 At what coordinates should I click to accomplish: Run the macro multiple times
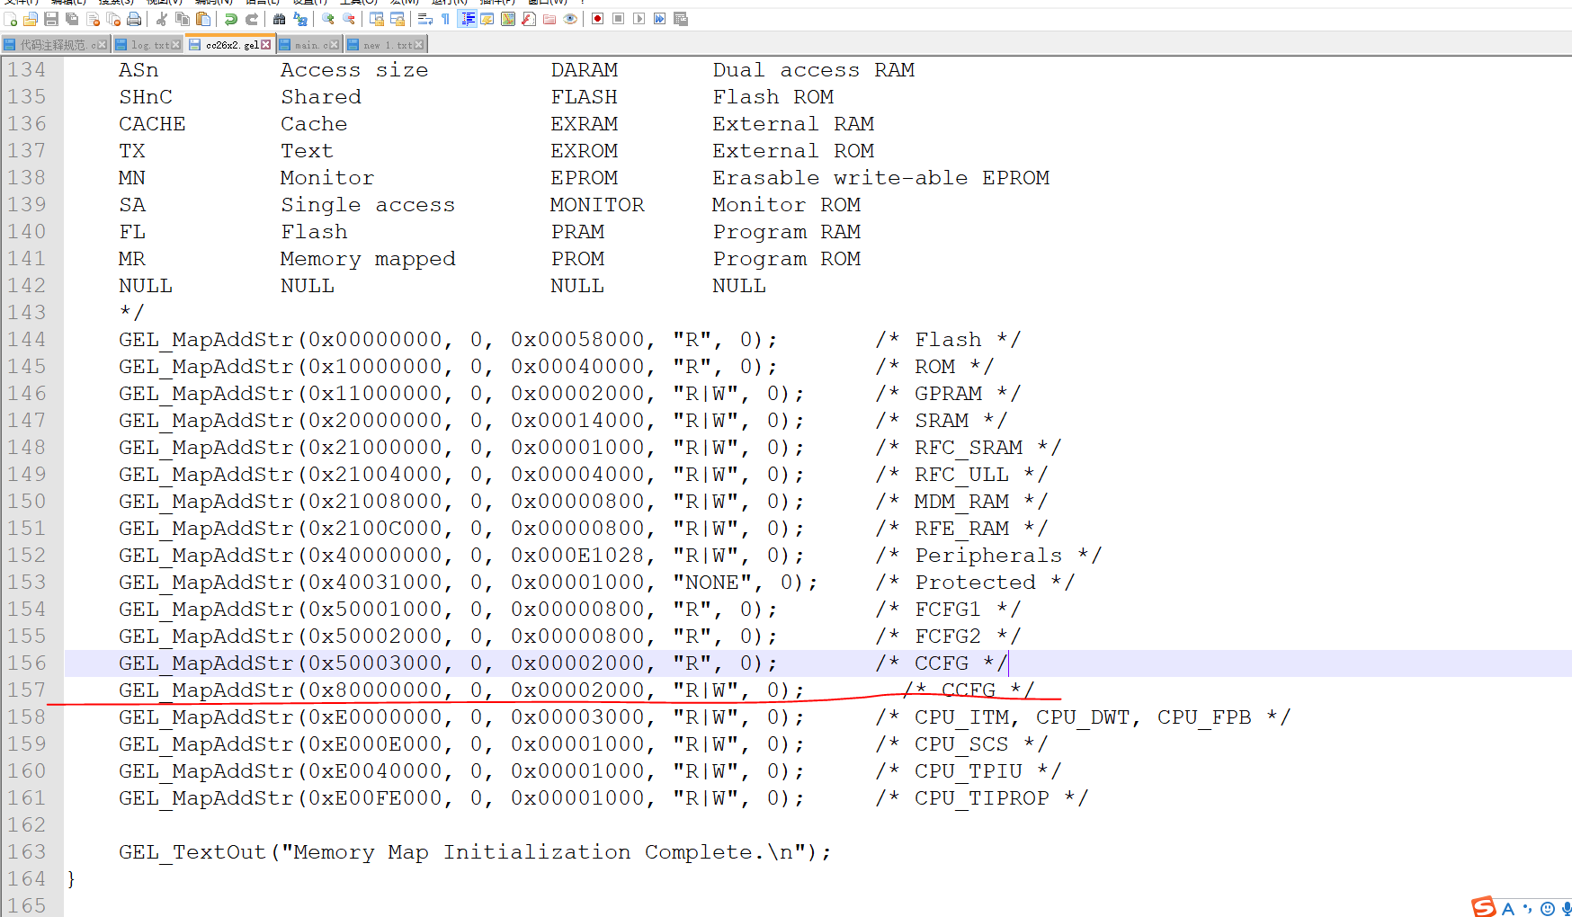(x=660, y=19)
